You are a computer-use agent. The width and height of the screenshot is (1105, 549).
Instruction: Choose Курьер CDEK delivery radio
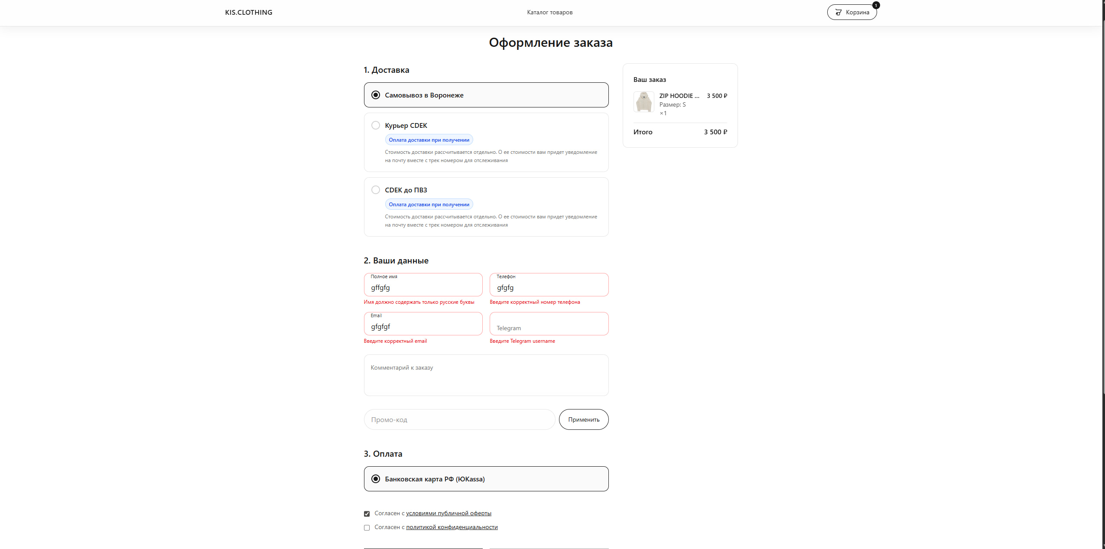click(x=376, y=125)
